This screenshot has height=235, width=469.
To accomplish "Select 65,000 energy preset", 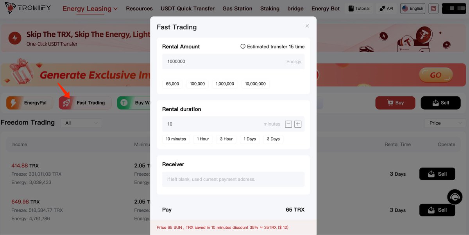I will pyautogui.click(x=172, y=84).
